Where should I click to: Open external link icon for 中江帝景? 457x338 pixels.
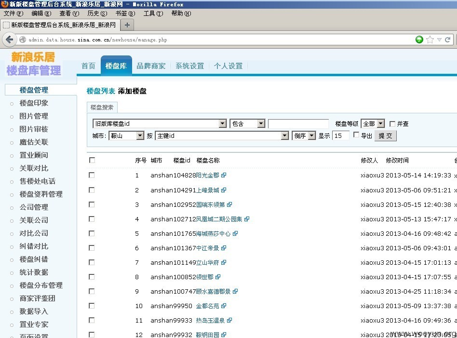click(224, 248)
